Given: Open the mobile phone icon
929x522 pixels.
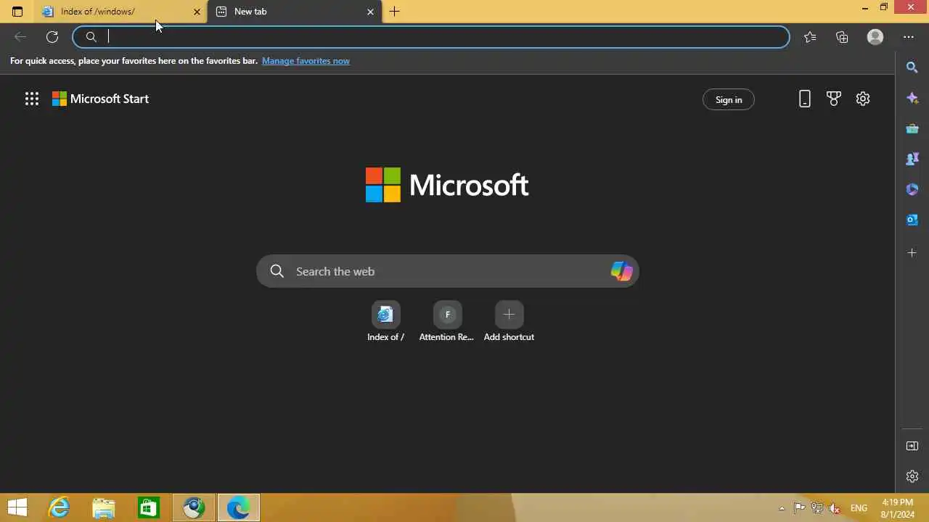Looking at the screenshot, I should pyautogui.click(x=804, y=99).
